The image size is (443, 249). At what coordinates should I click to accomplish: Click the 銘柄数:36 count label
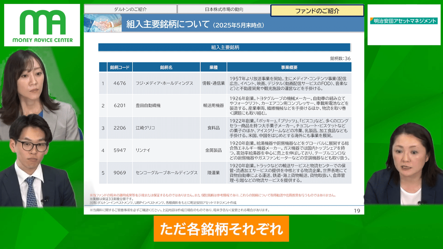340,58
